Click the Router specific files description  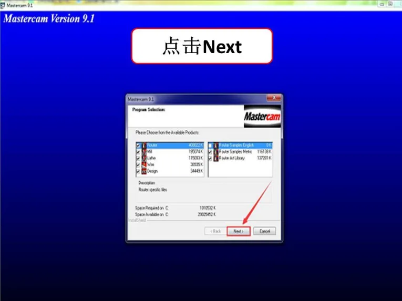153,190
